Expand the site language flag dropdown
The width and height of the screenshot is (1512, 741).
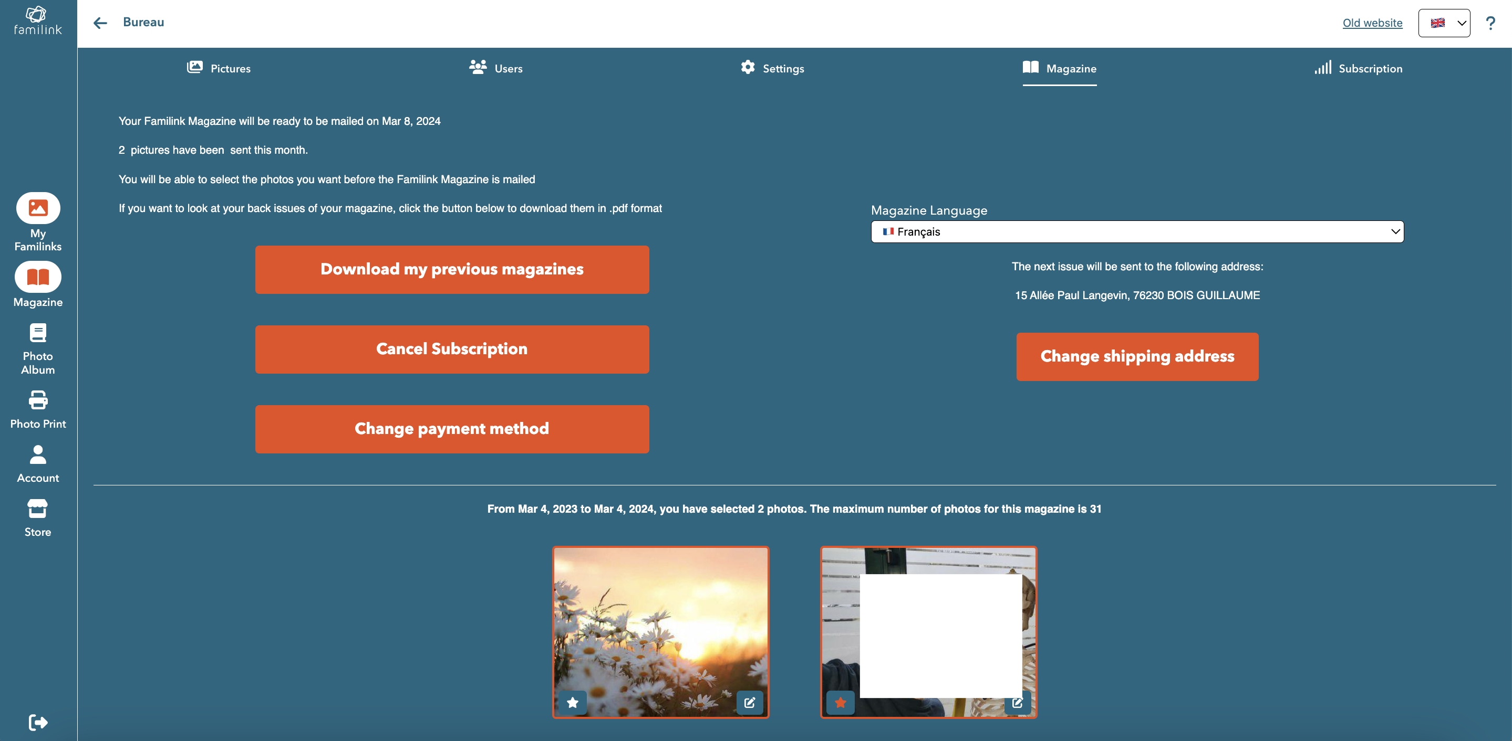1444,23
